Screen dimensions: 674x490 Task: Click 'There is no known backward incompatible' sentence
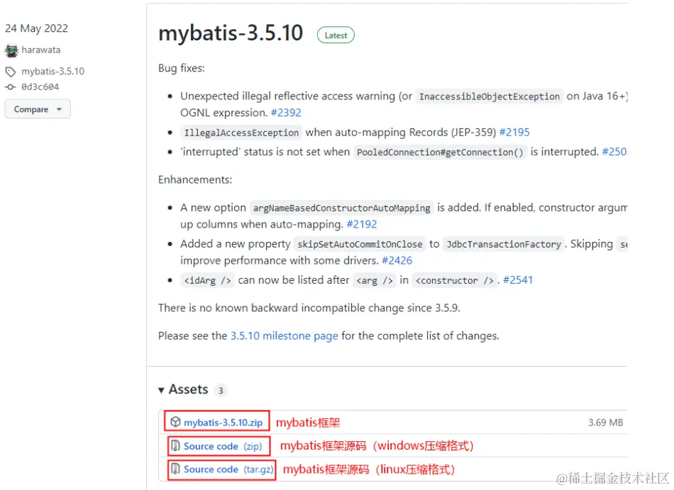(x=309, y=308)
